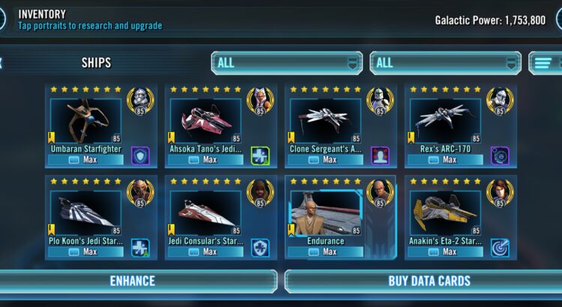Open the first ALL filter dropdown
Screen dimensions: 562x307
[x=287, y=63]
